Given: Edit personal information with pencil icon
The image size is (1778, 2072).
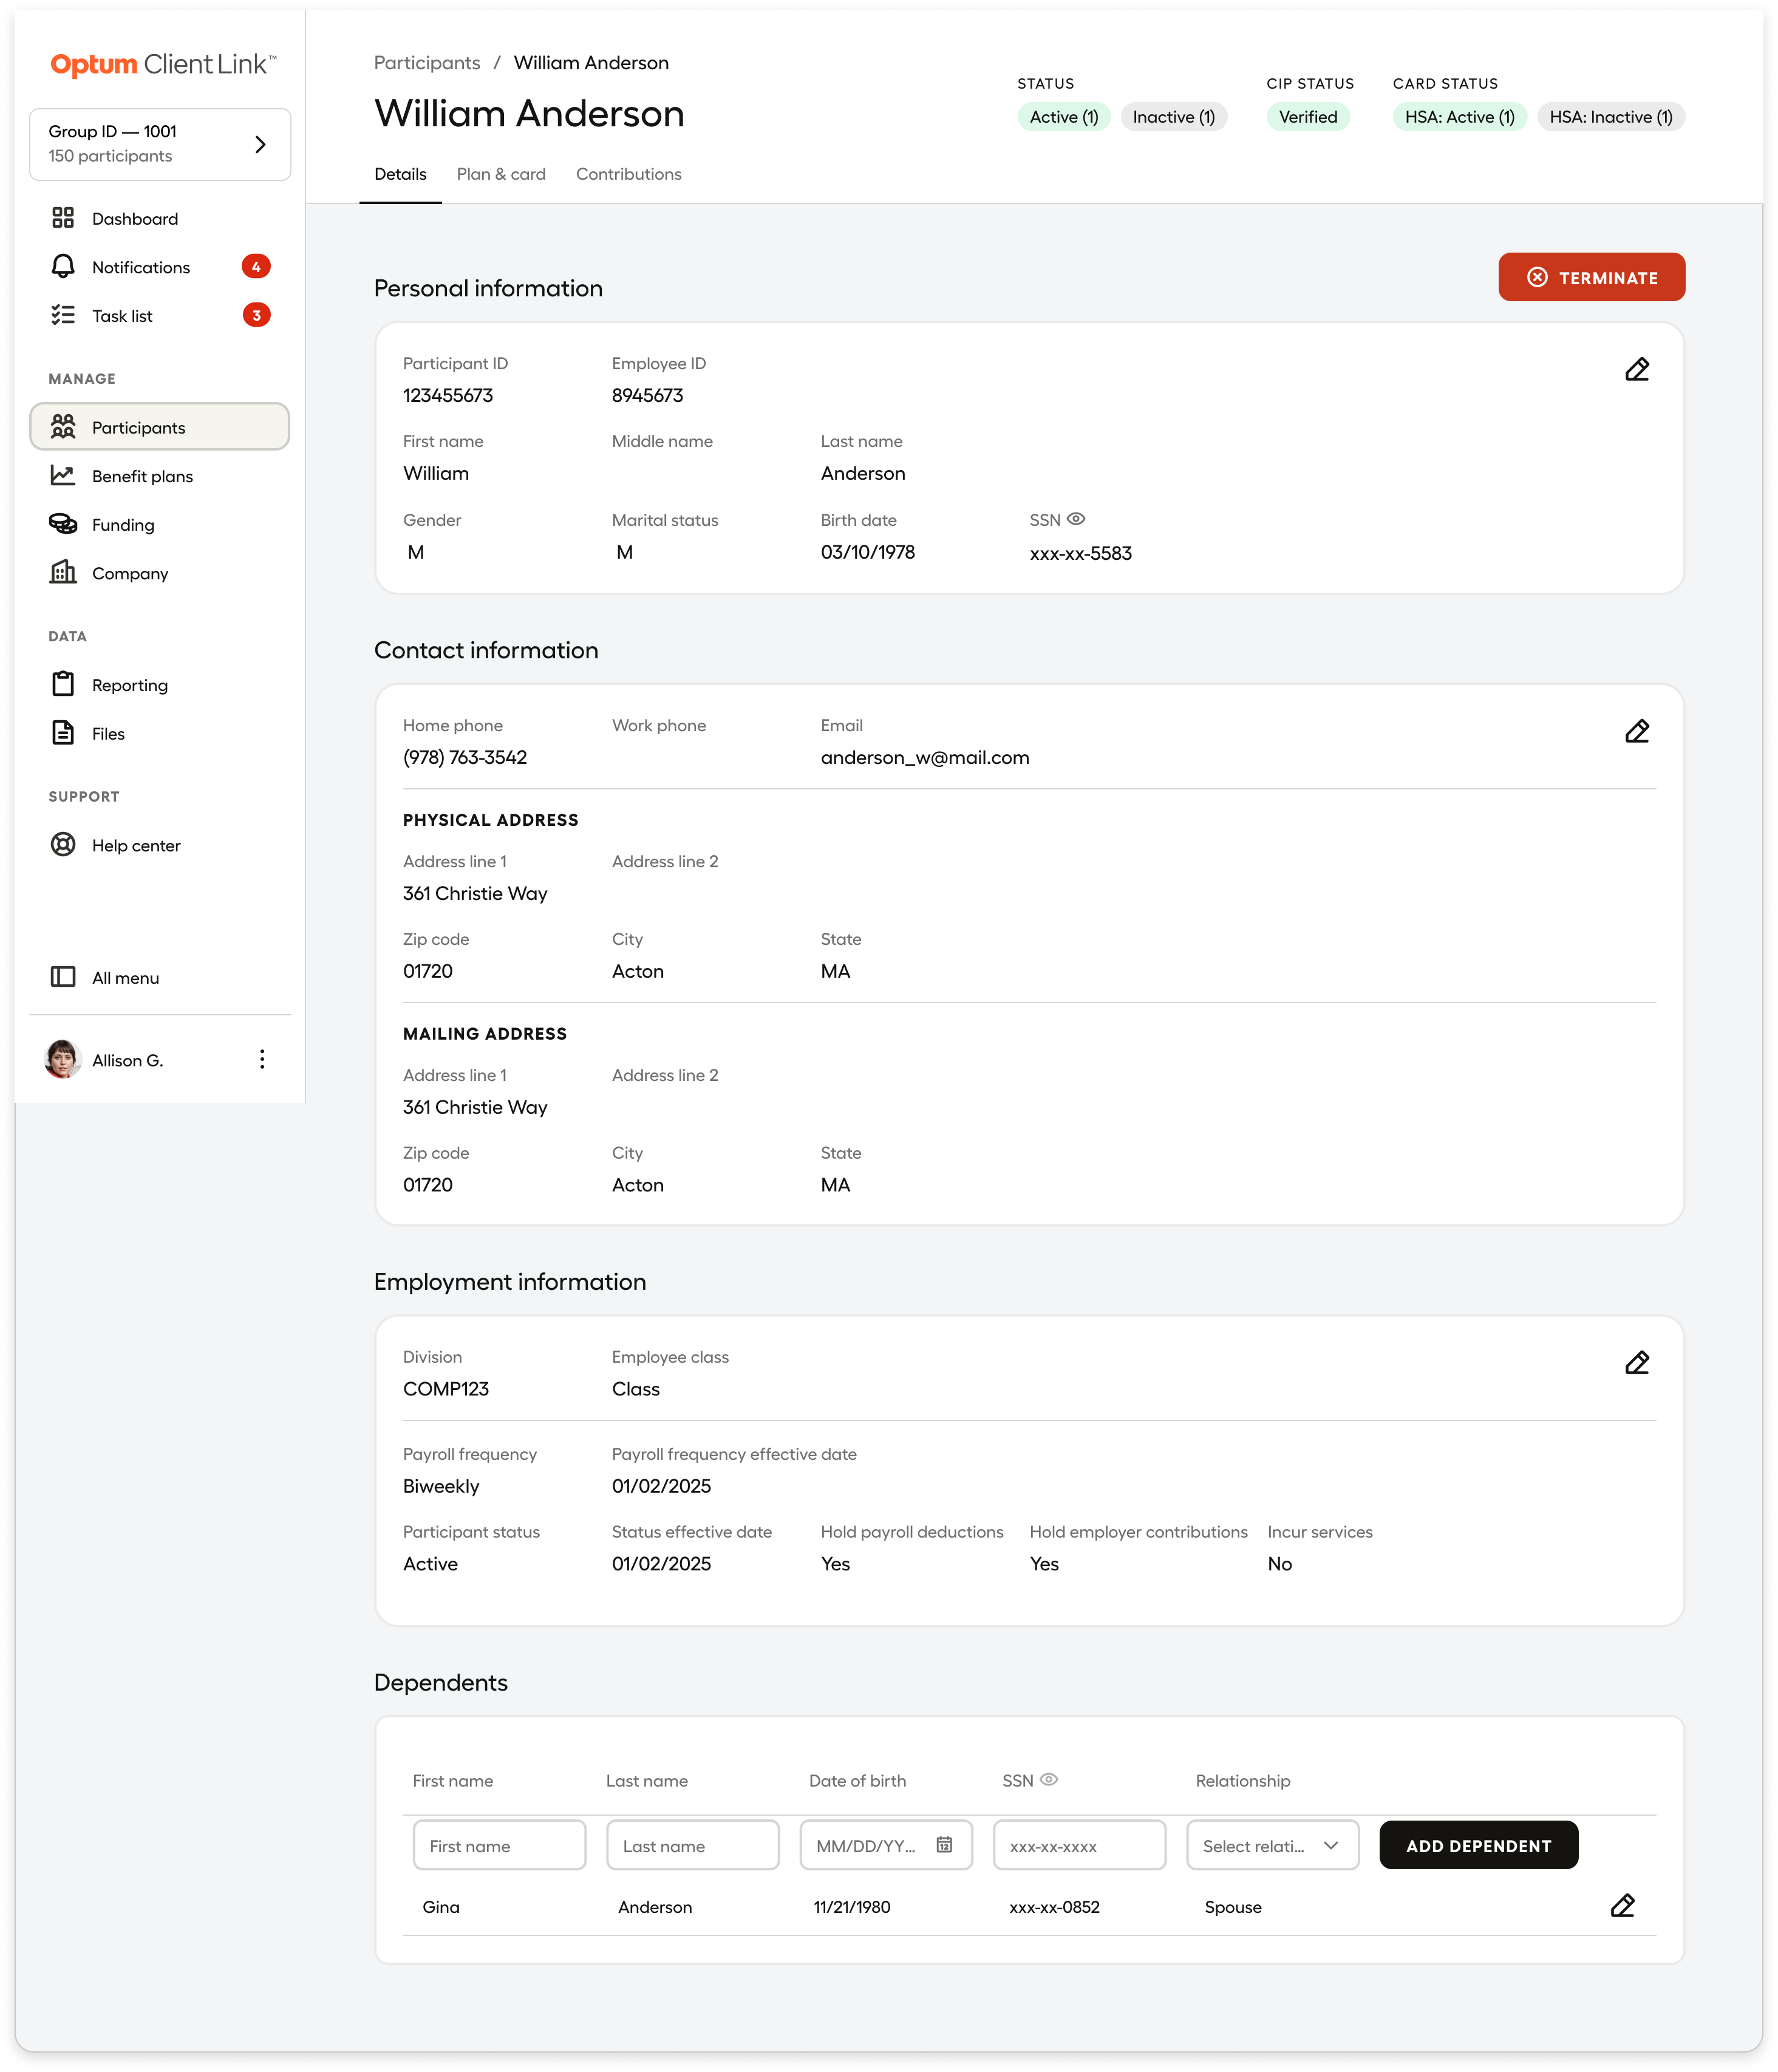Looking at the screenshot, I should coord(1636,370).
